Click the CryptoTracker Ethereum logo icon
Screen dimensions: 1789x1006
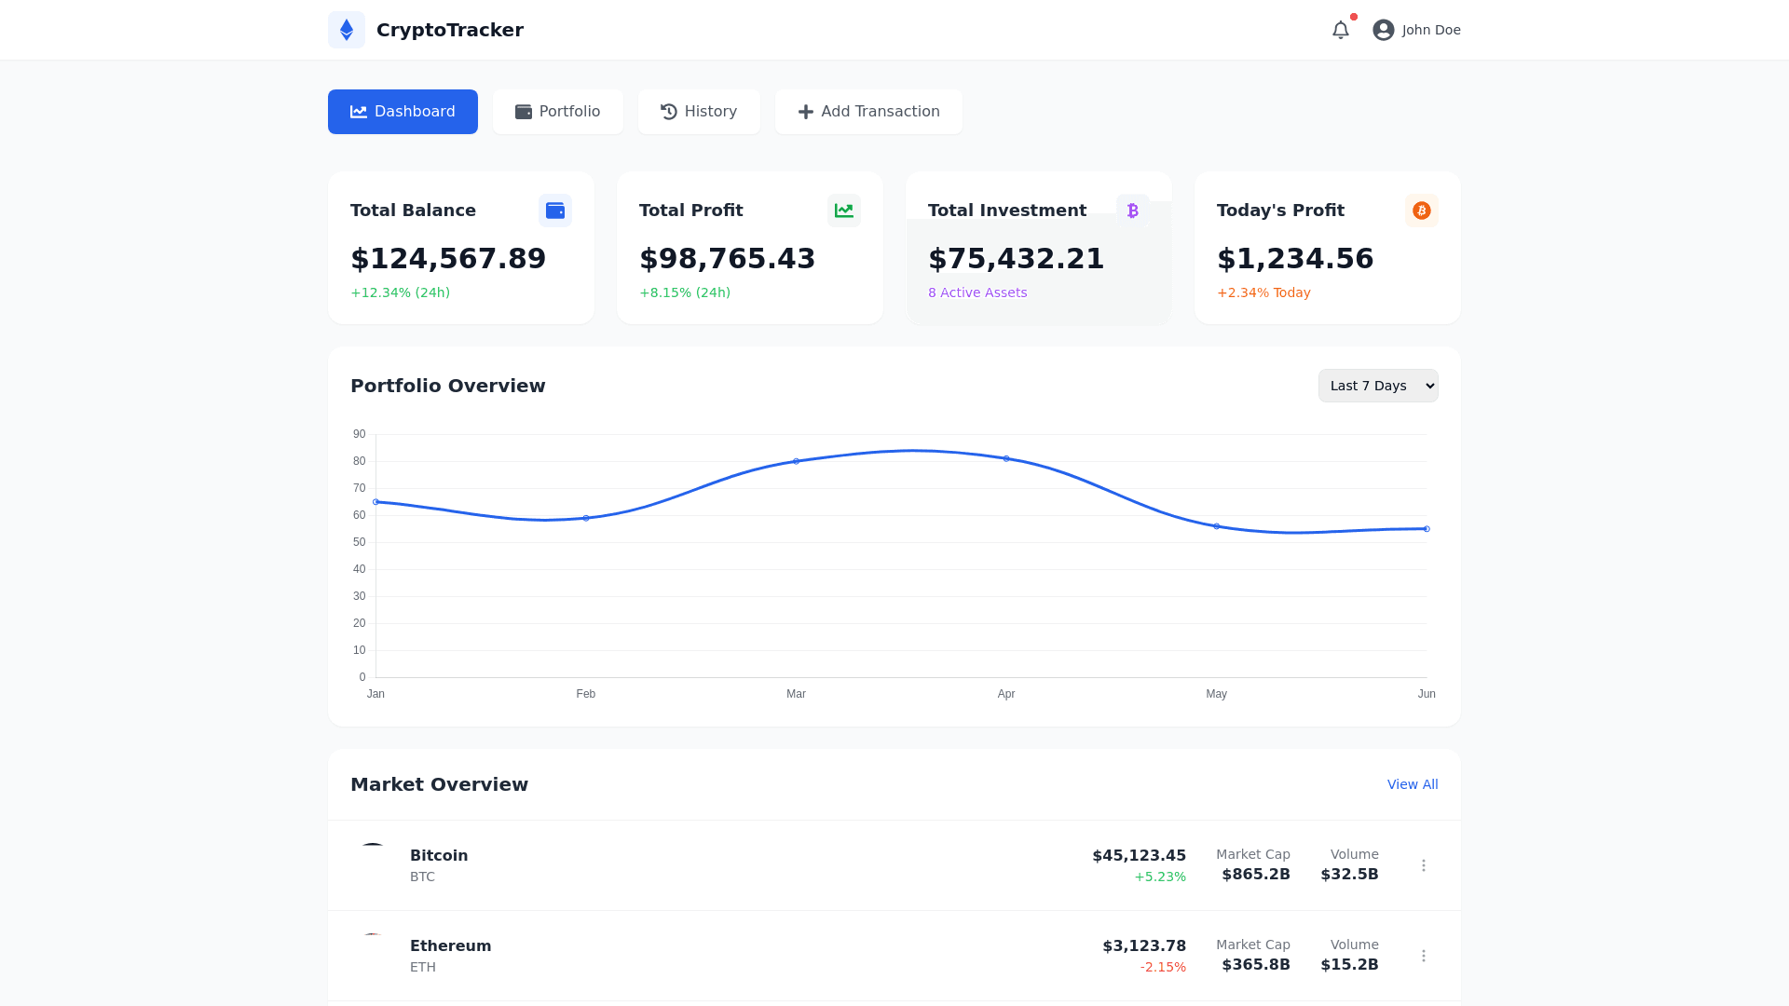click(347, 30)
